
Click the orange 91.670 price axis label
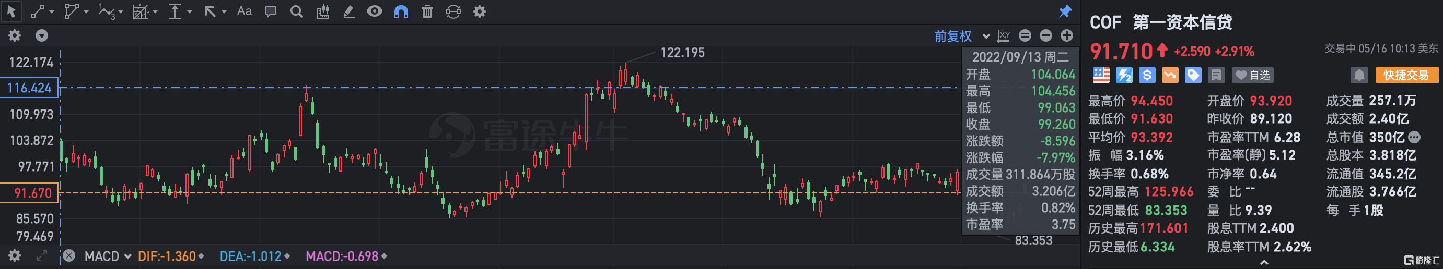(29, 193)
